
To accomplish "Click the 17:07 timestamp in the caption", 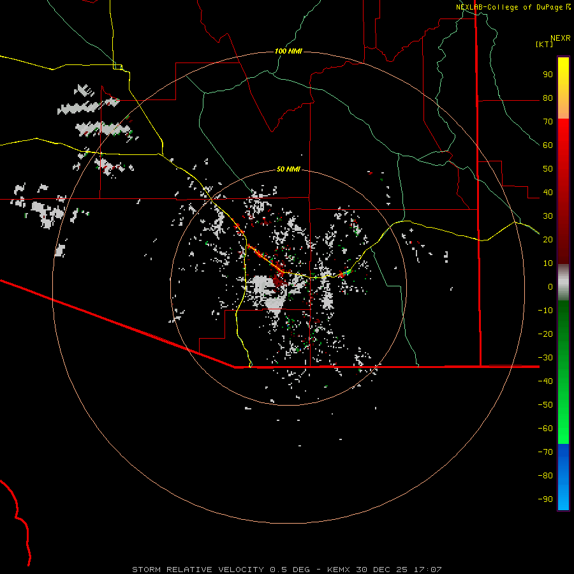I will pos(427,570).
